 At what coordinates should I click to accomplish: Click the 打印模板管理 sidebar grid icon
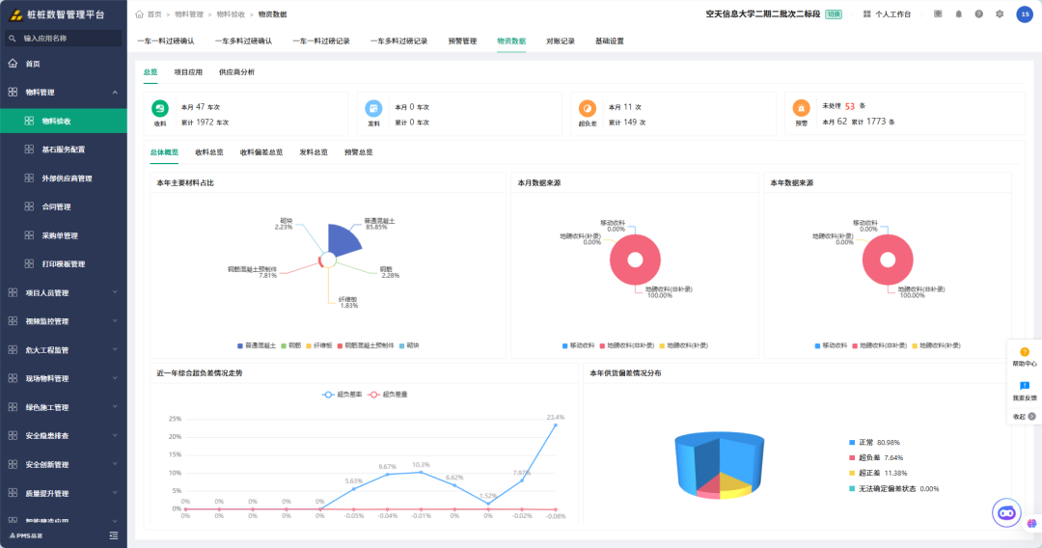click(x=29, y=263)
